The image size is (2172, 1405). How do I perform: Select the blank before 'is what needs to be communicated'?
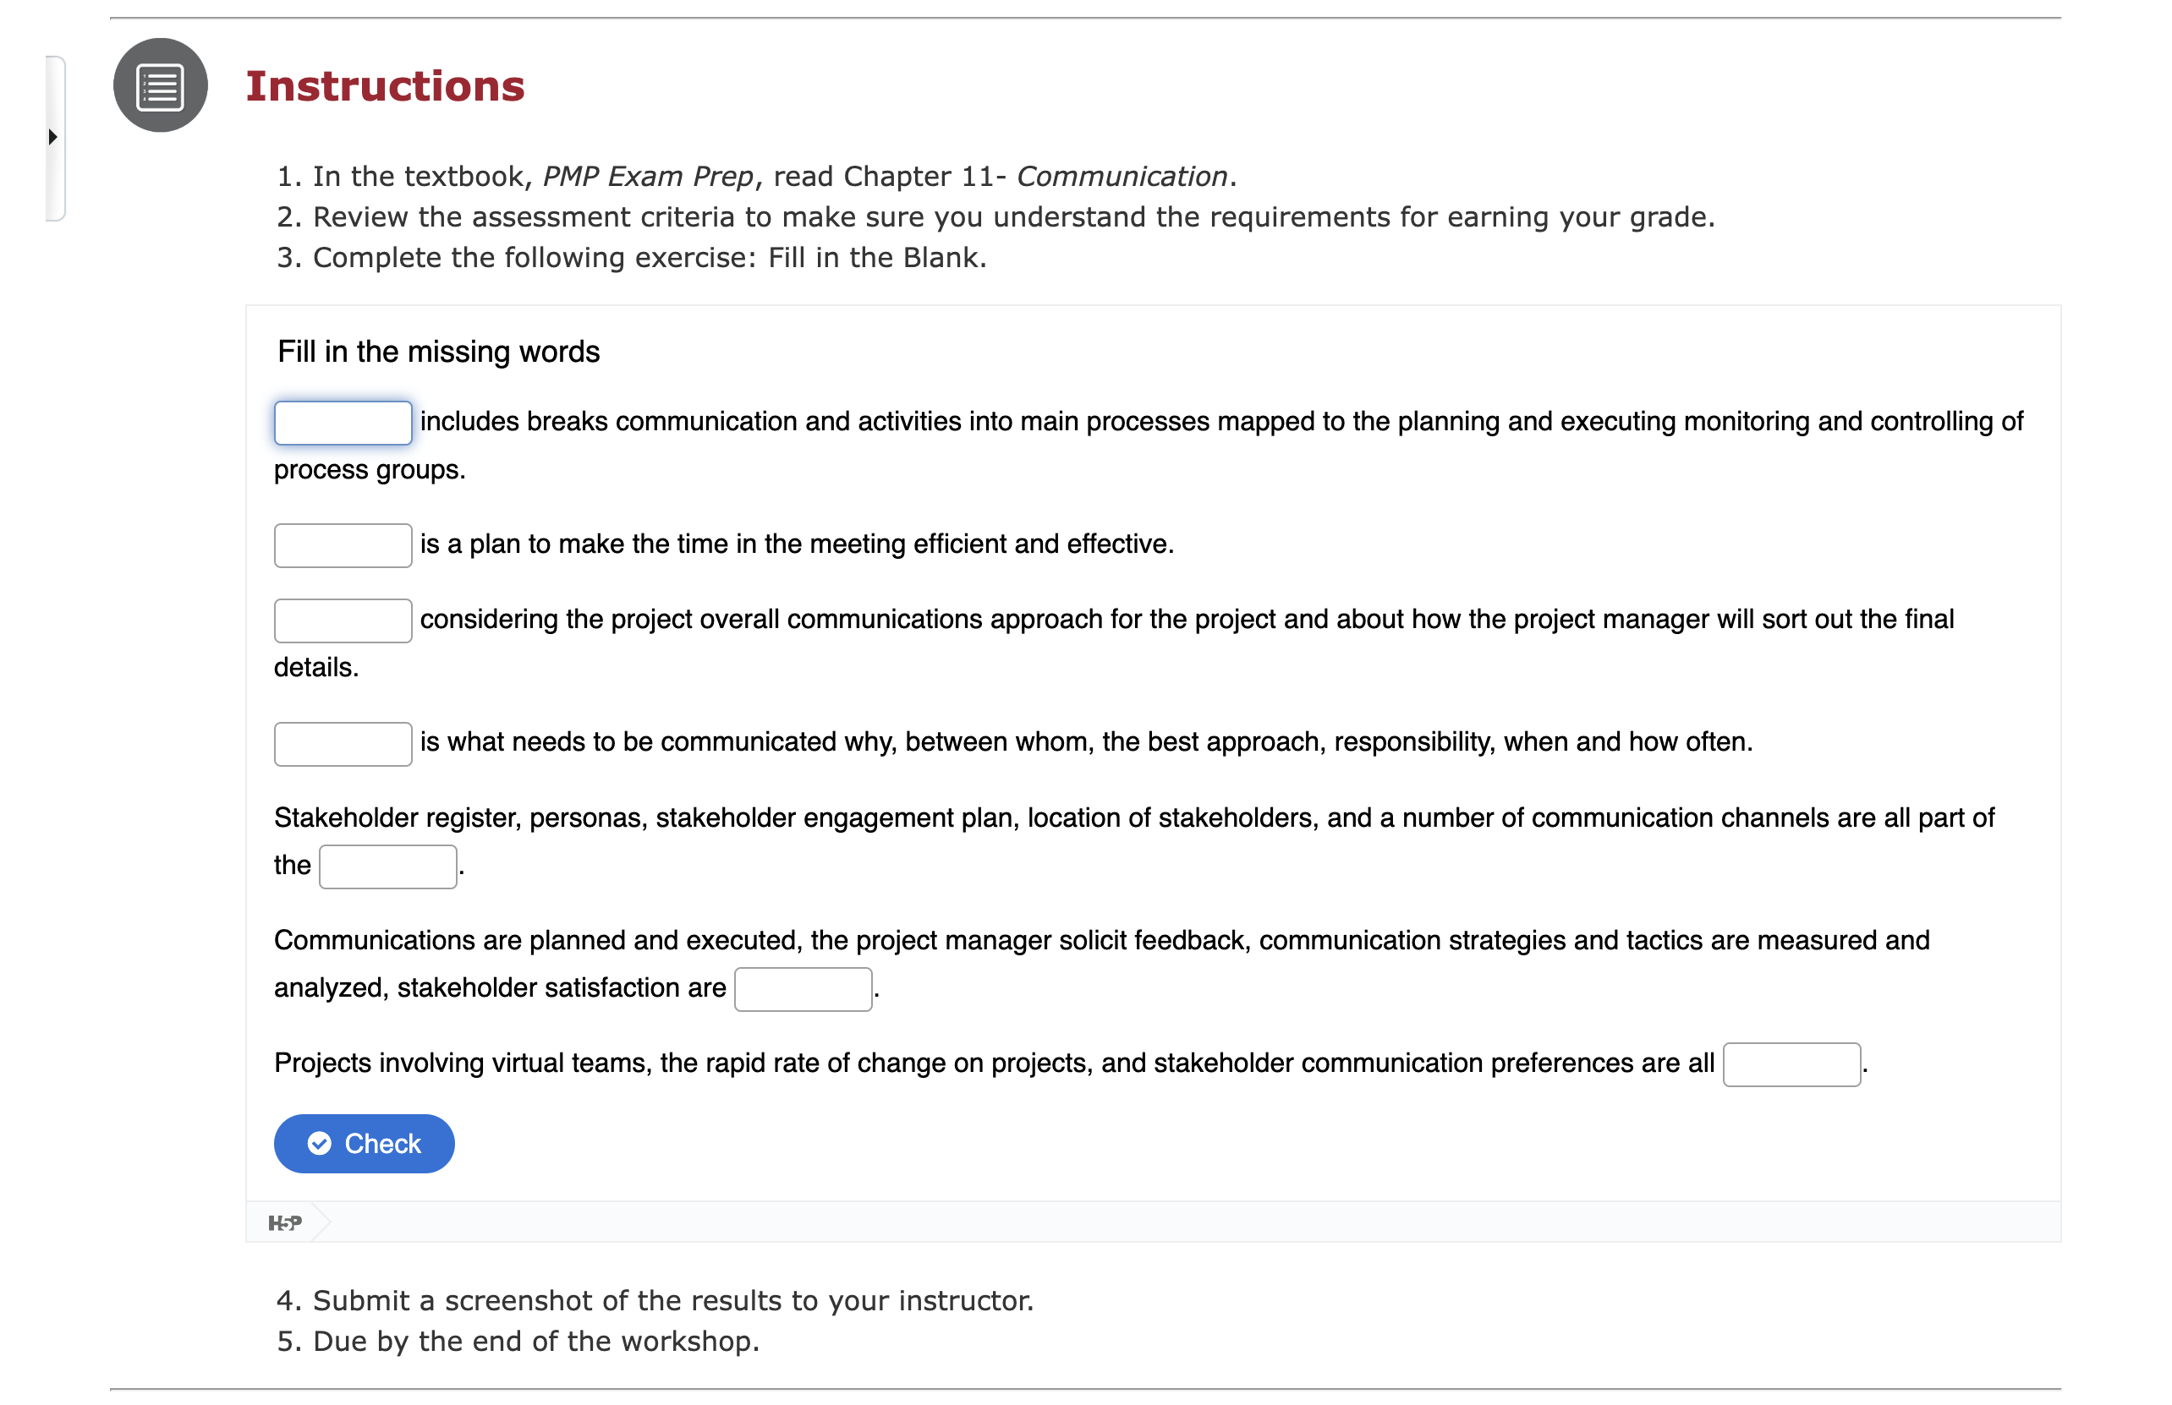click(343, 744)
